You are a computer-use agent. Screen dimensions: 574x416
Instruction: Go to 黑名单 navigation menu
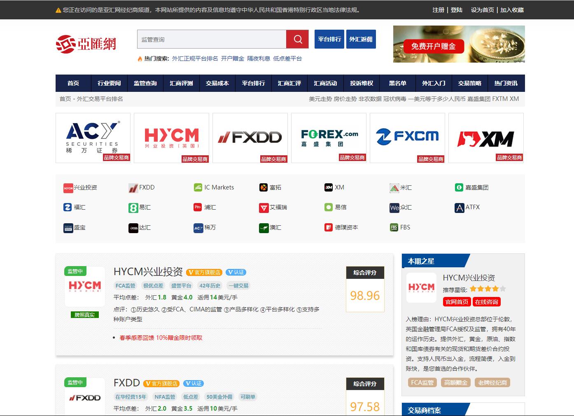click(397, 83)
